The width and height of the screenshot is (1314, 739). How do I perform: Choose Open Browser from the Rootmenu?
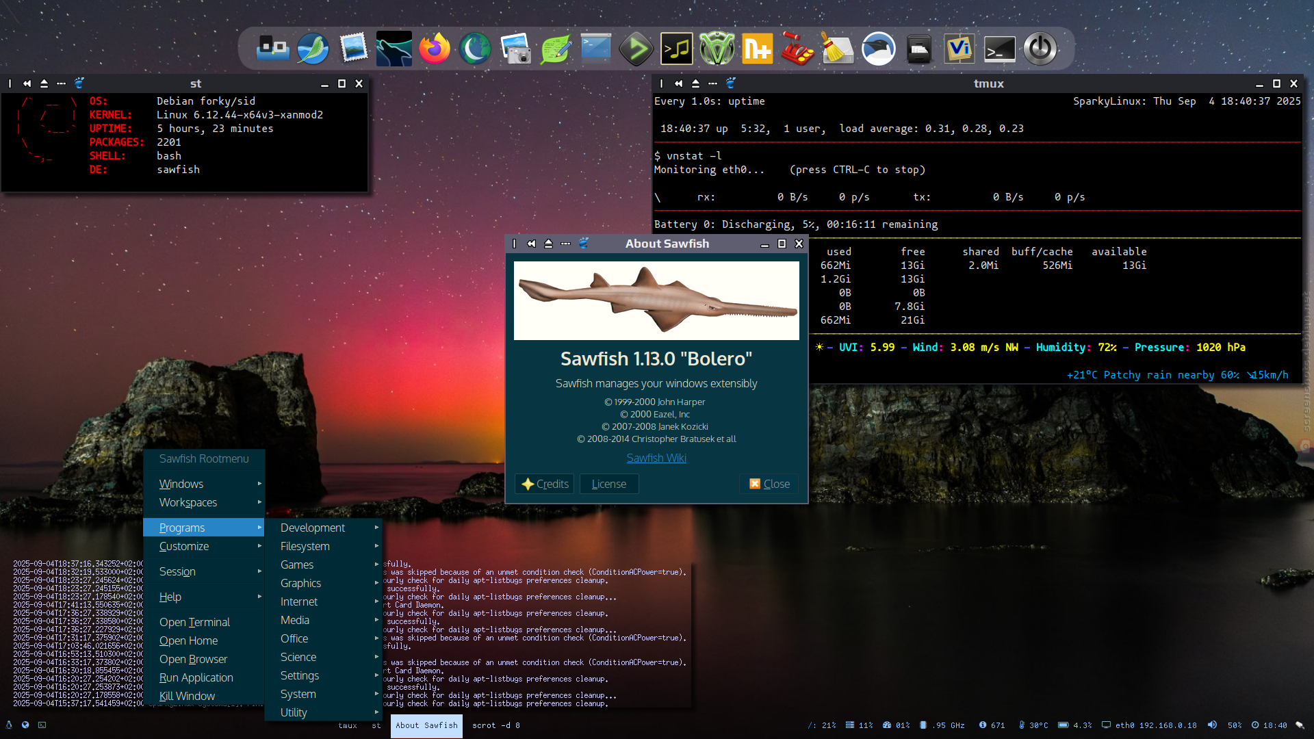pyautogui.click(x=204, y=659)
